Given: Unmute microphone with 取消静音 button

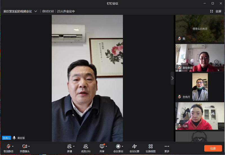Looking at the screenshot, I should pos(8,148).
